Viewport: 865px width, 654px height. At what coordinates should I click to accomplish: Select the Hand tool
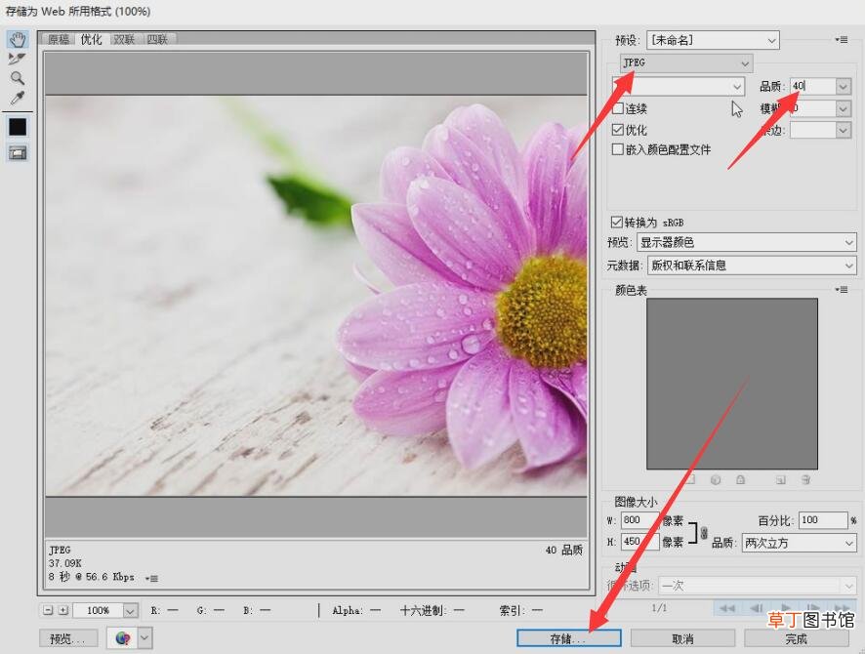click(x=18, y=39)
